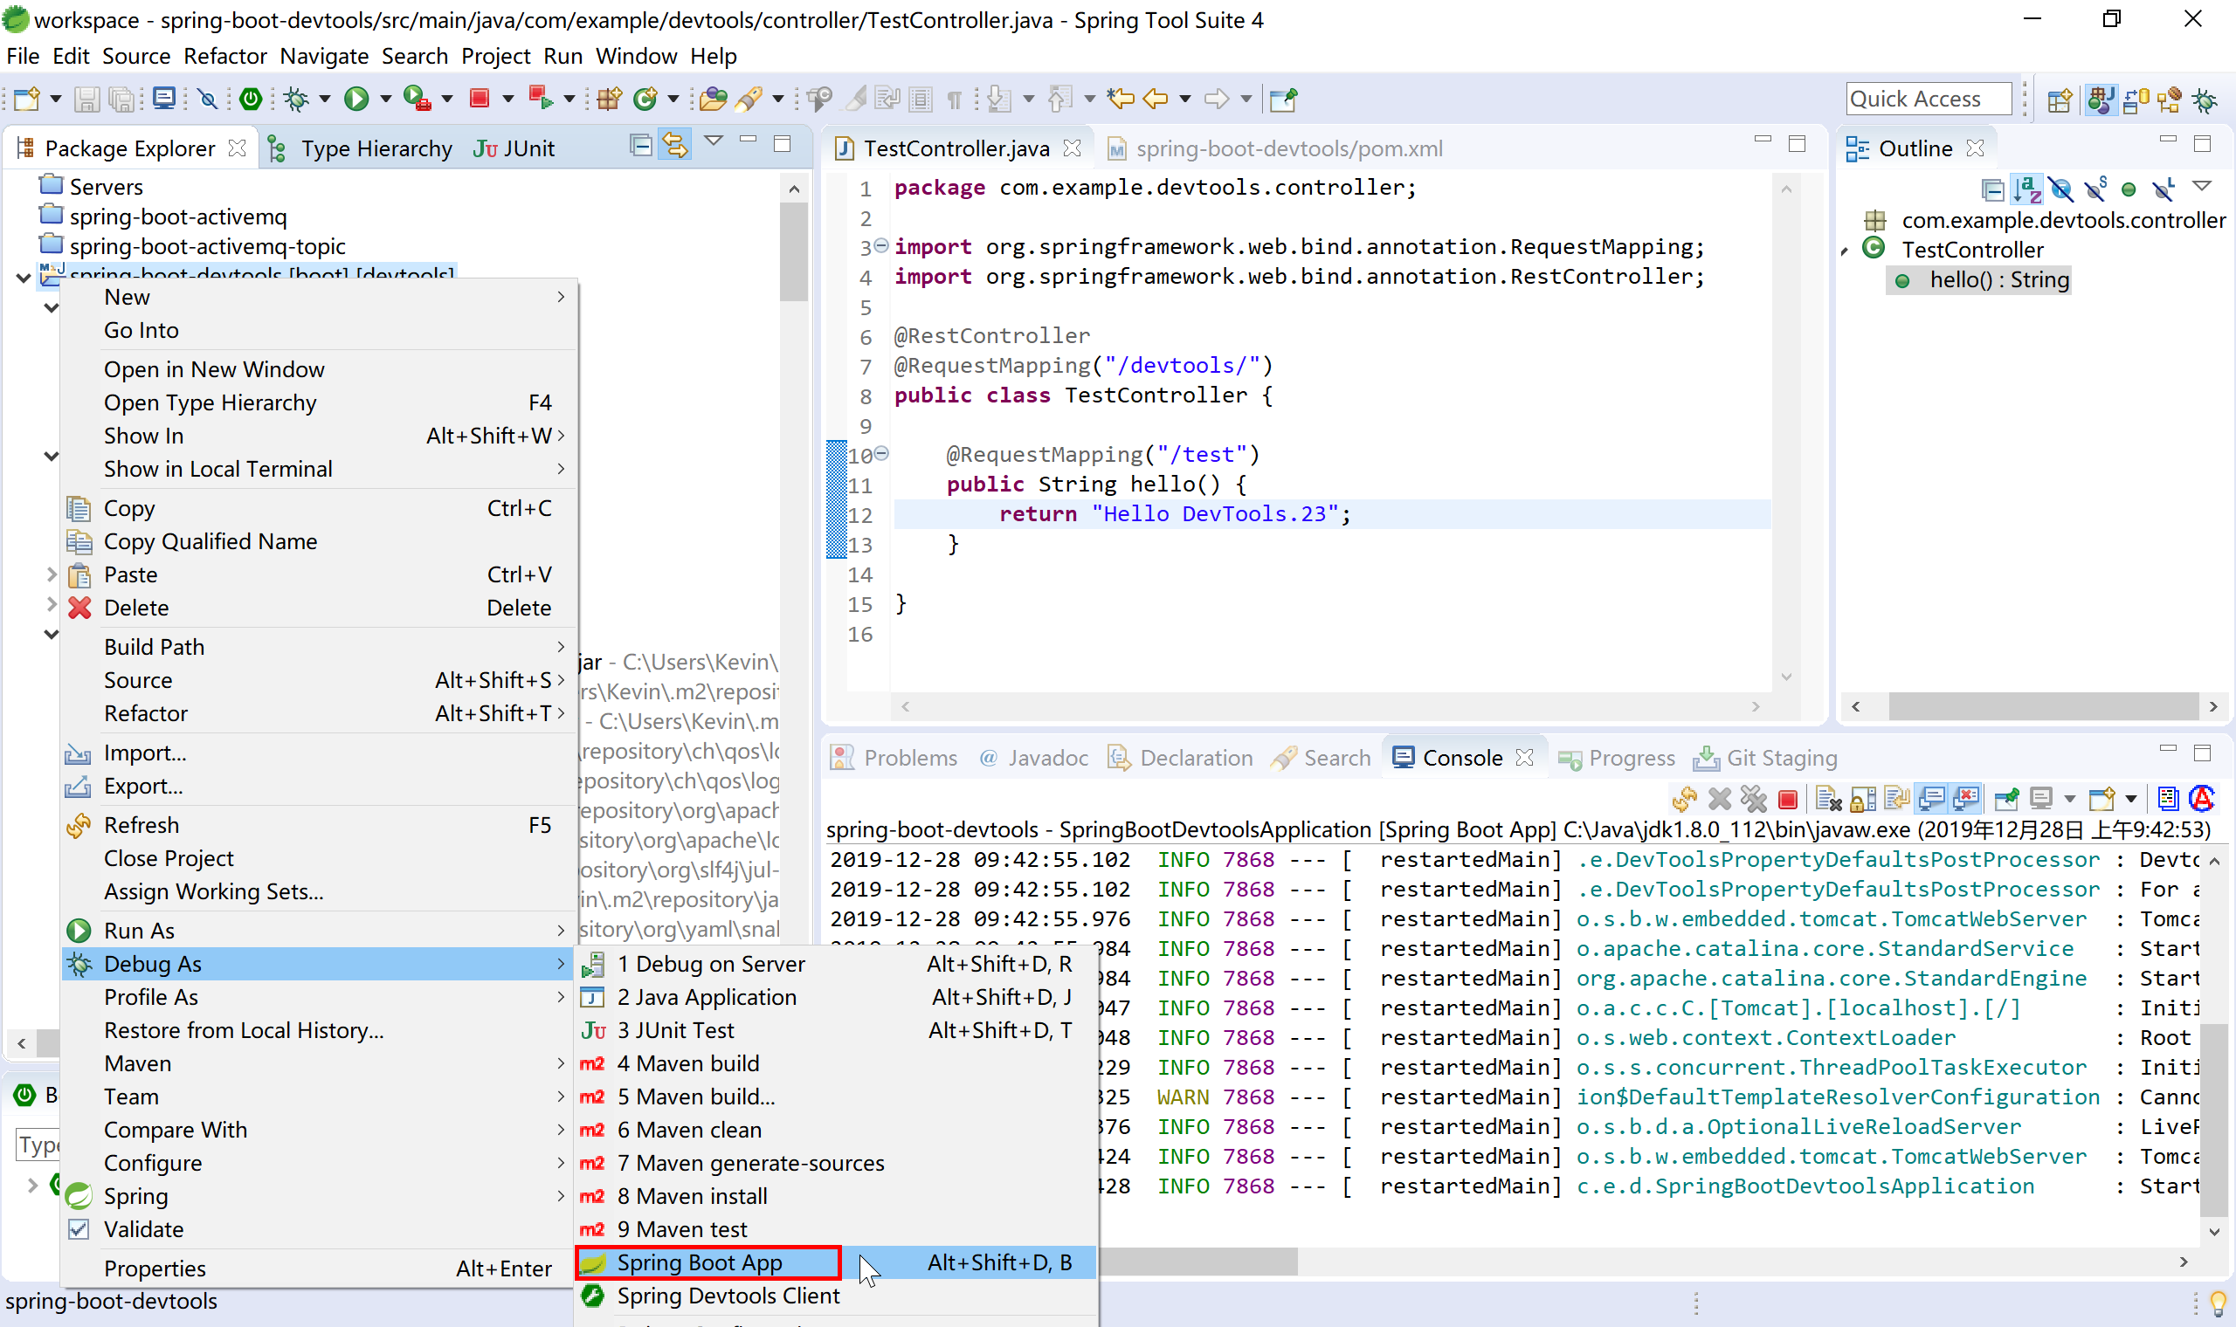Click the red Terminate toolbar icon
The width and height of the screenshot is (2236, 1327).
click(480, 99)
